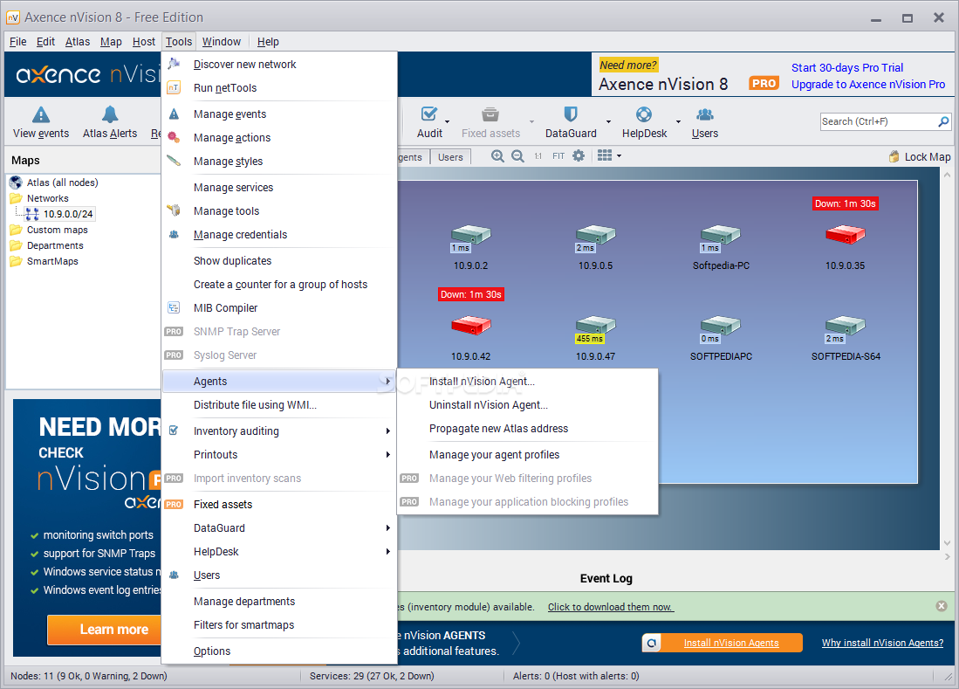Focus the Search (Ctrl+F) field
The height and width of the screenshot is (689, 959).
pyautogui.click(x=878, y=121)
